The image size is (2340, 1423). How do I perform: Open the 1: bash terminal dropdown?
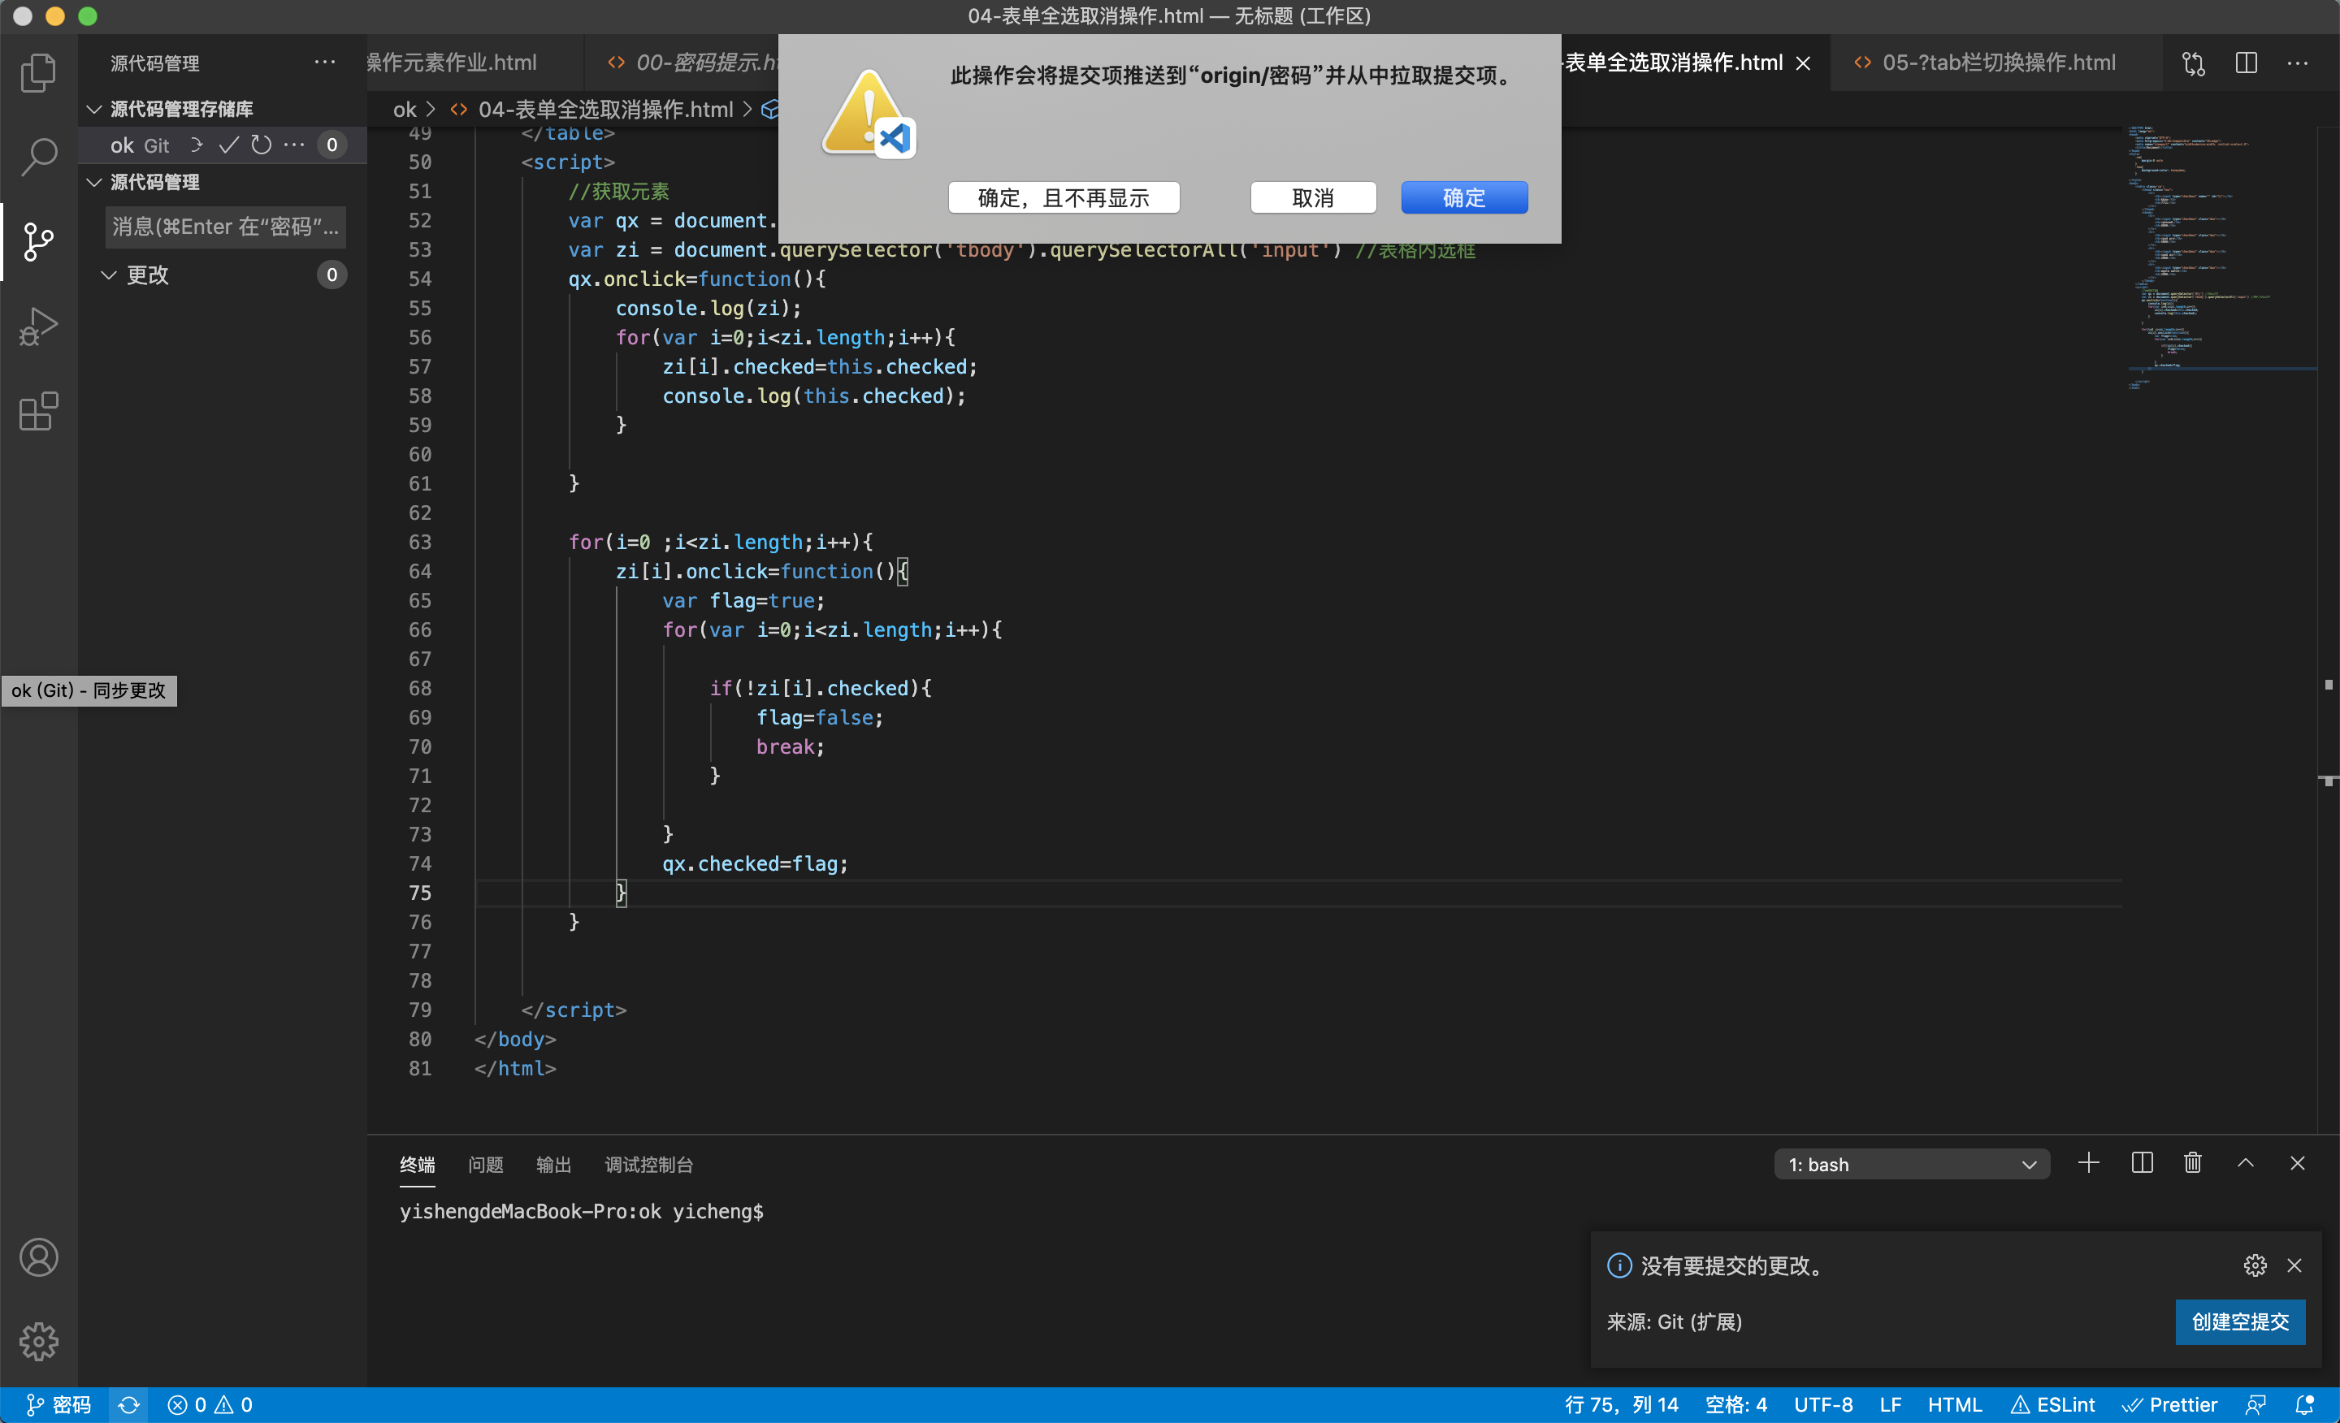coord(1911,1165)
